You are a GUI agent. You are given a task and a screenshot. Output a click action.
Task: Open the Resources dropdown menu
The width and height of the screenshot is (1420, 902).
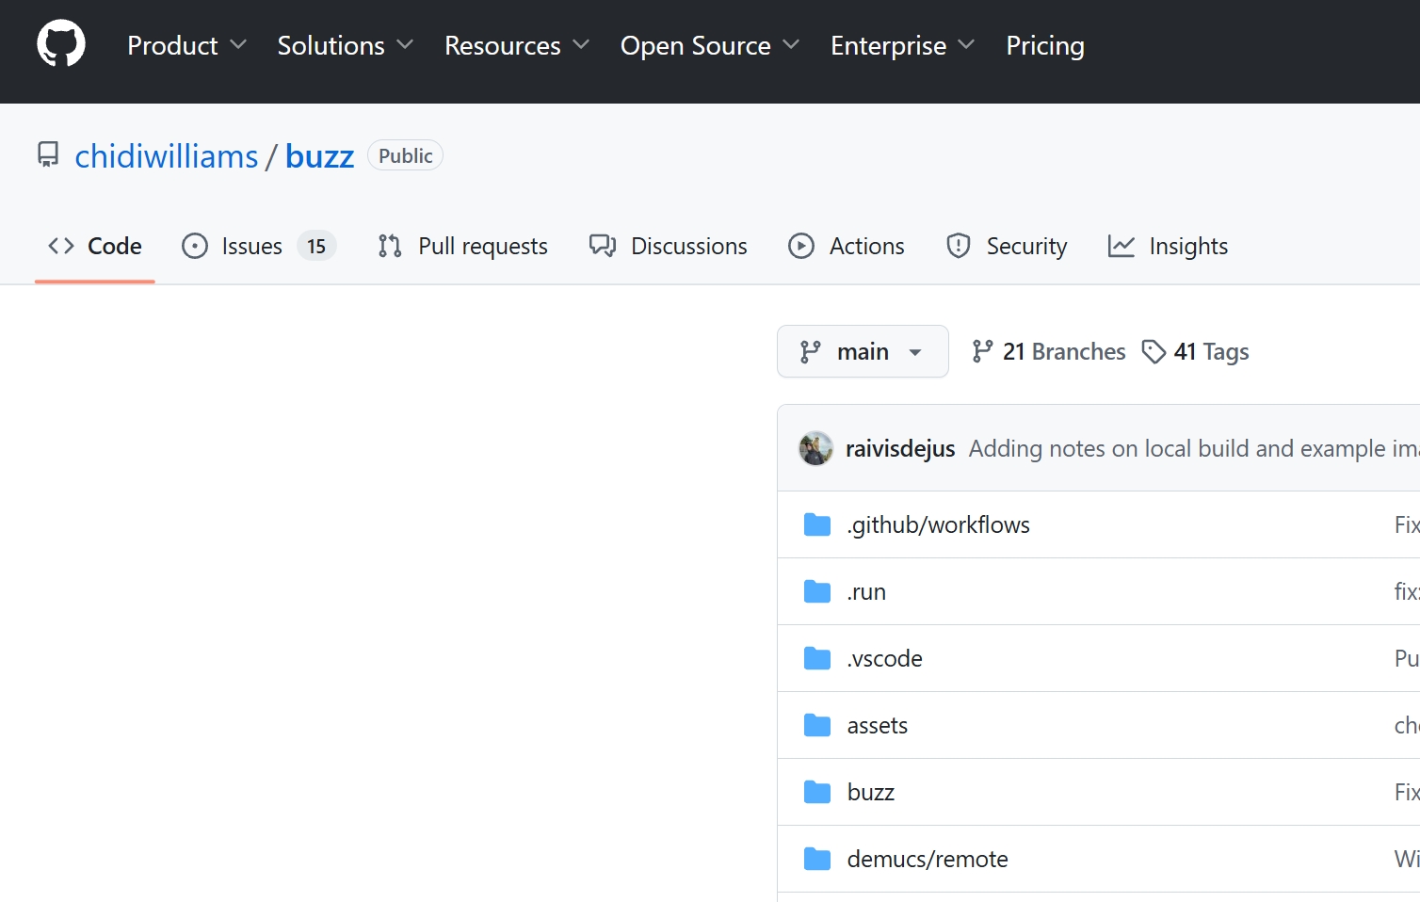point(516,45)
